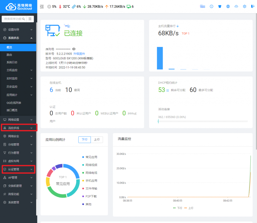257x223 pixels.
Task: Click the DHCP lease list icon
Action: pyautogui.click(x=167, y=90)
